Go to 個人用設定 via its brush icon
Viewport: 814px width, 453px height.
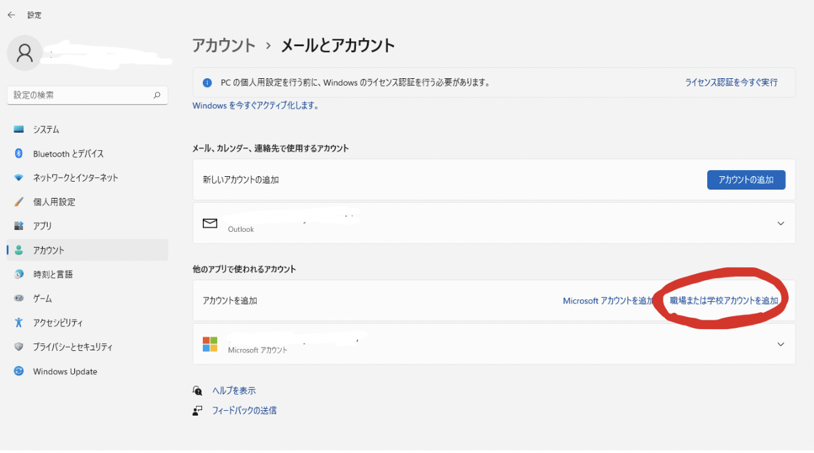(x=19, y=202)
